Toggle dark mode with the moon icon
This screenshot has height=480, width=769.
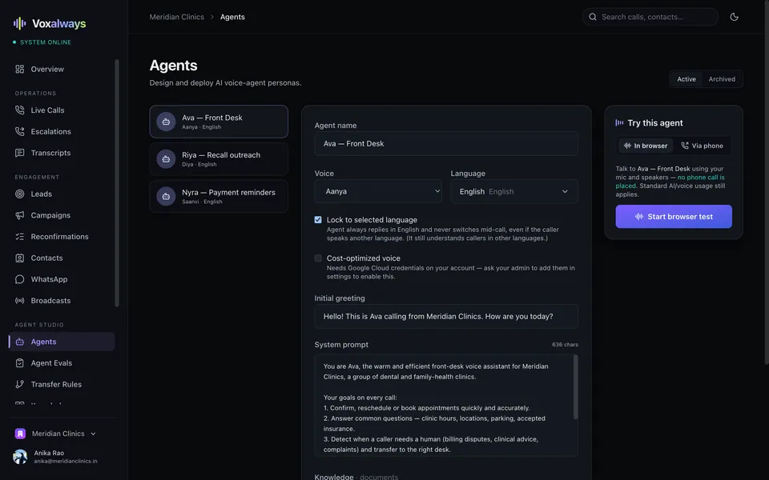(x=735, y=17)
